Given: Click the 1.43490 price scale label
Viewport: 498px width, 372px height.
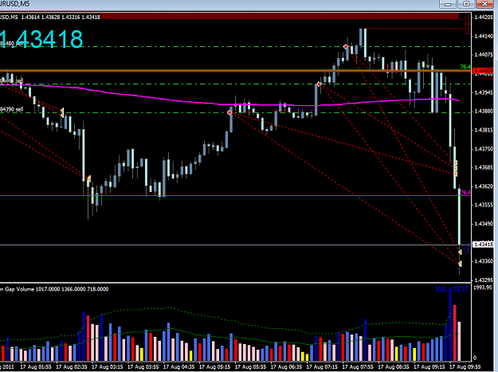Looking at the screenshot, I should [484, 224].
